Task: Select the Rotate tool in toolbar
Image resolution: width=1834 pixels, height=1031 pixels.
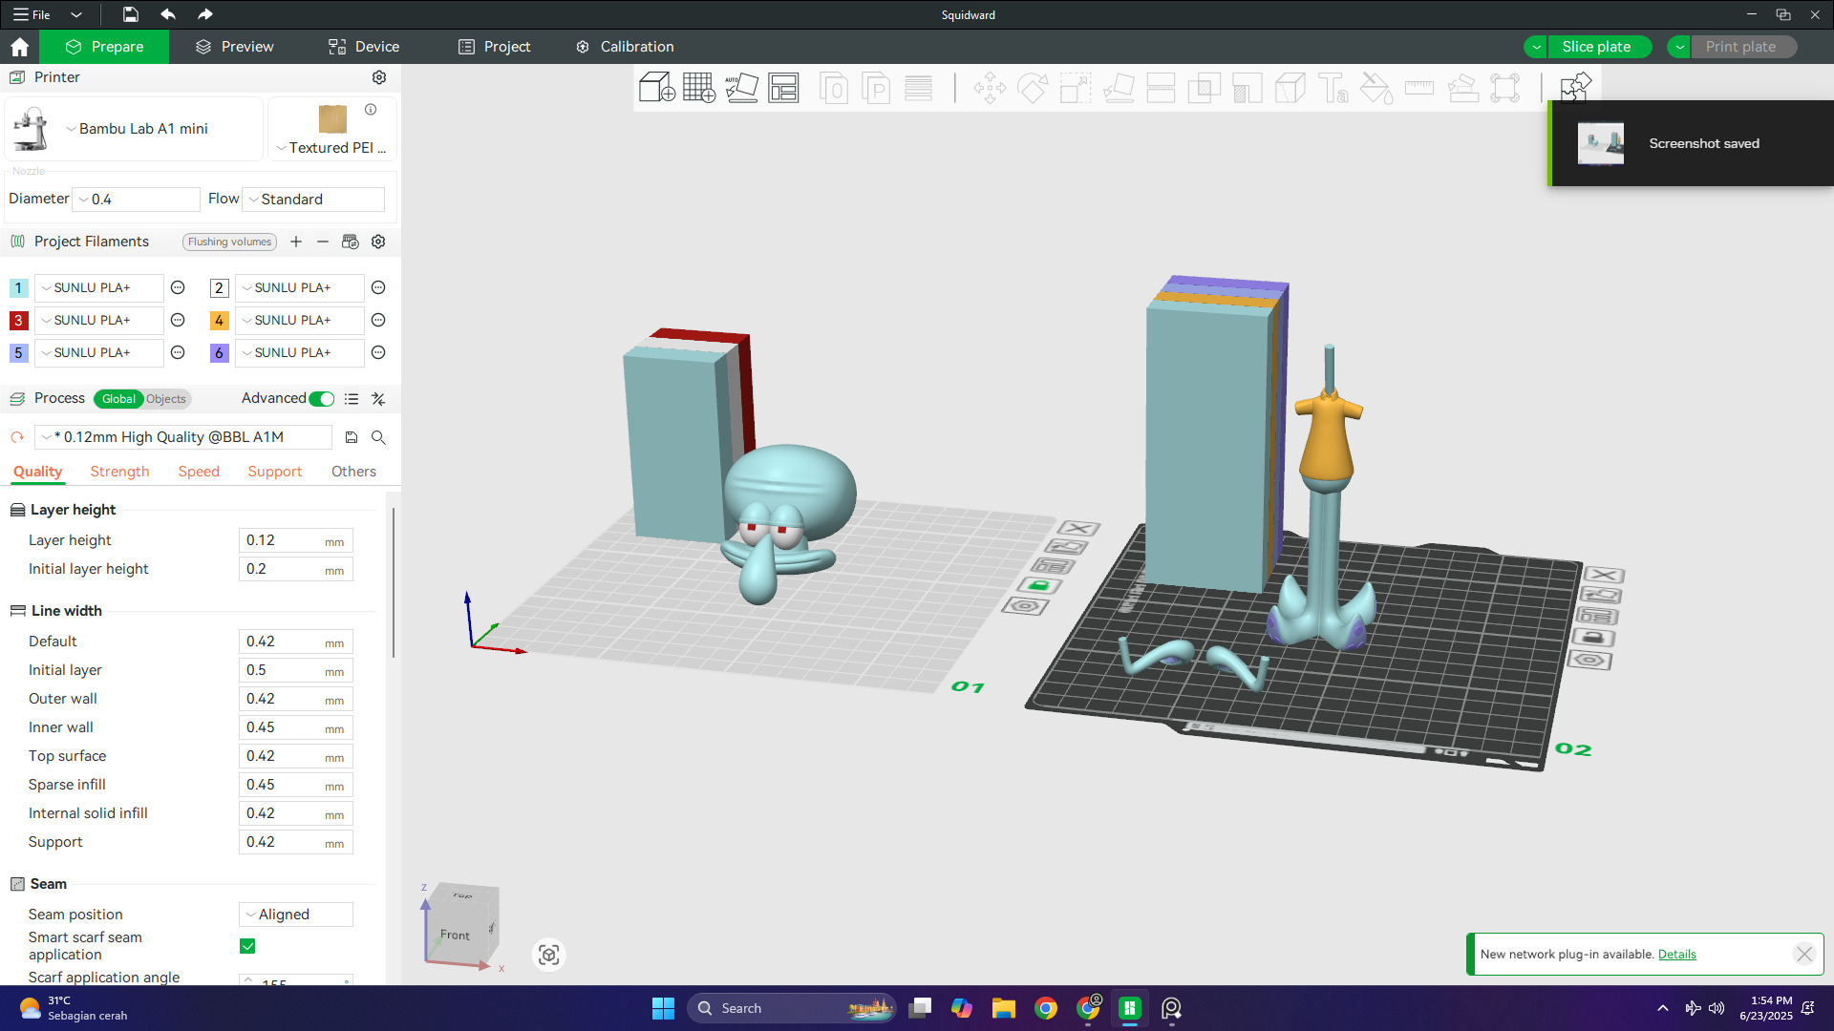Action: pos(1033,89)
